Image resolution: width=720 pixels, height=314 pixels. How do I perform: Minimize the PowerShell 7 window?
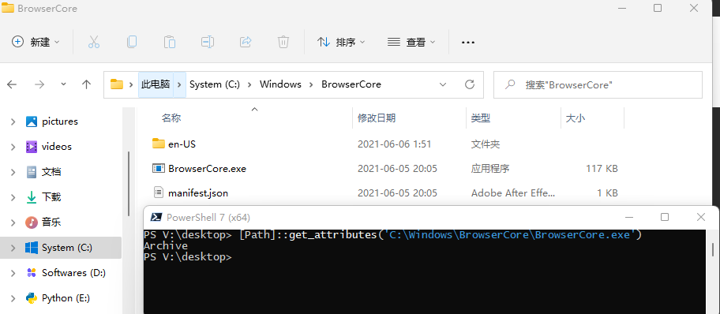point(628,217)
